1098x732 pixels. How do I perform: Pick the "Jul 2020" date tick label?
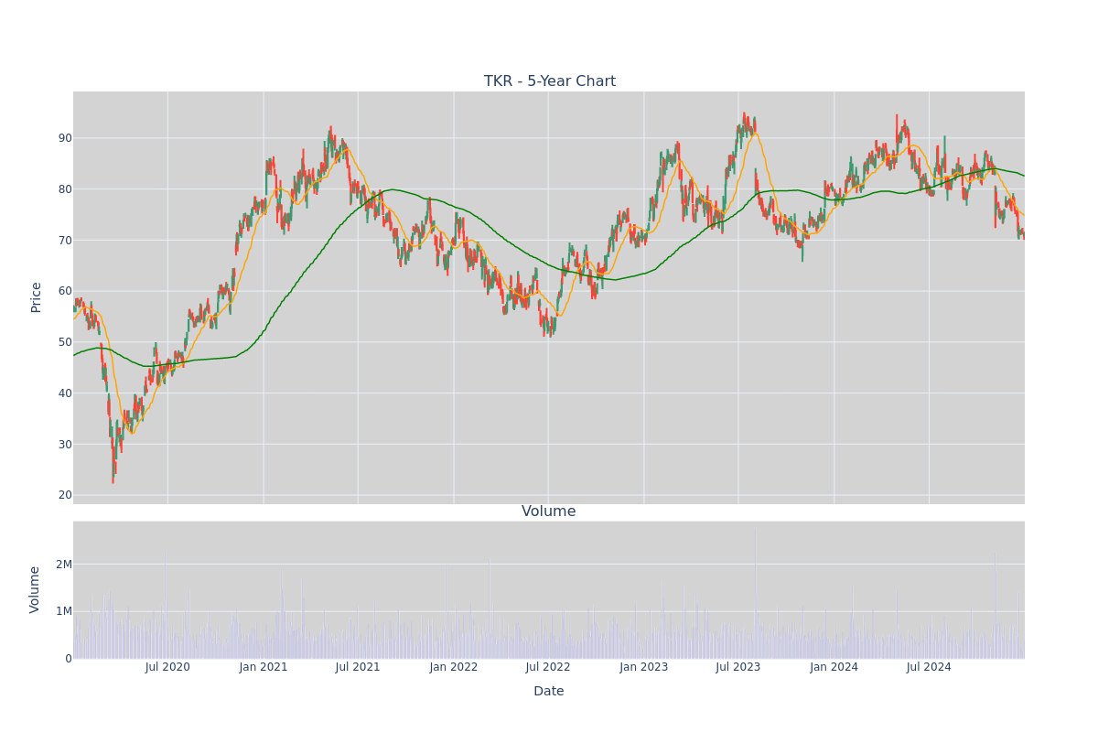167,667
